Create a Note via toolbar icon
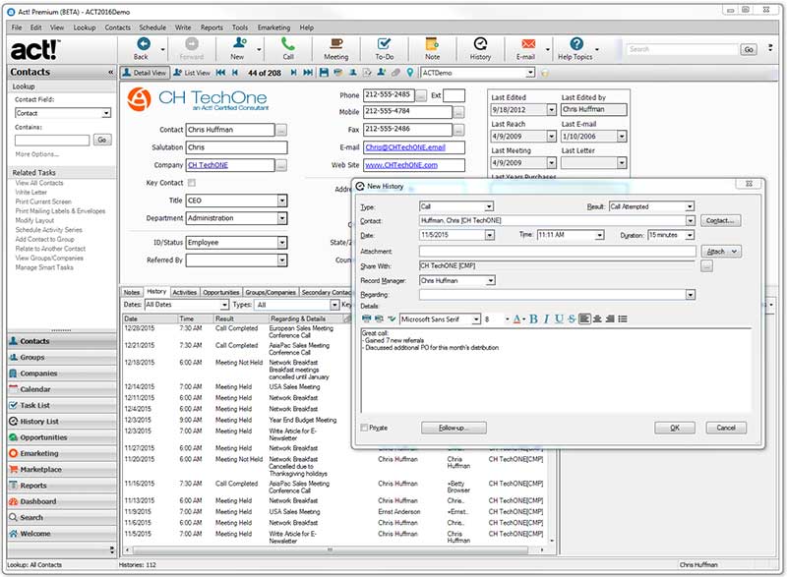787x577 pixels. click(432, 44)
